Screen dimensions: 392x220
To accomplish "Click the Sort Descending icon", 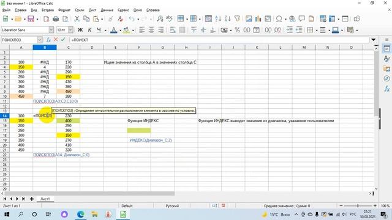I will pos(227,19).
